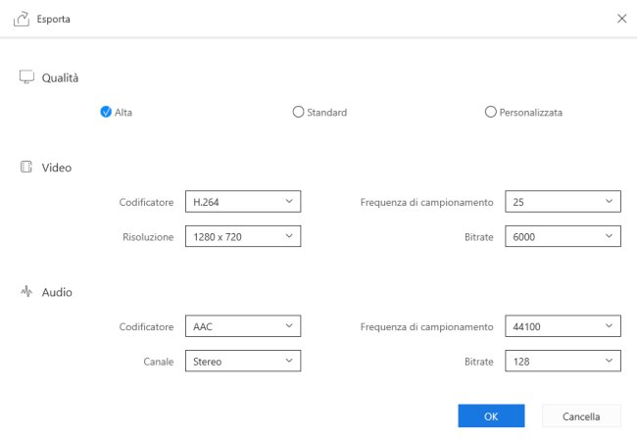Click the Video section heading
Image resolution: width=637 pixels, height=439 pixels.
coord(57,168)
